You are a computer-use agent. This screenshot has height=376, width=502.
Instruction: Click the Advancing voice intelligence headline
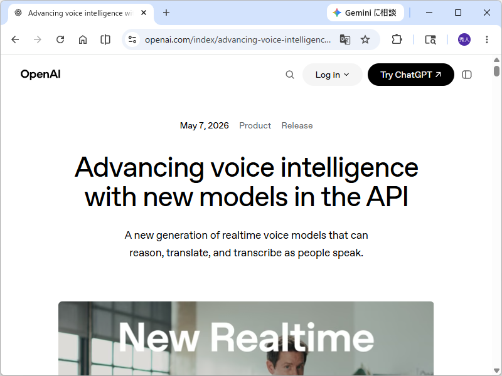click(x=246, y=182)
